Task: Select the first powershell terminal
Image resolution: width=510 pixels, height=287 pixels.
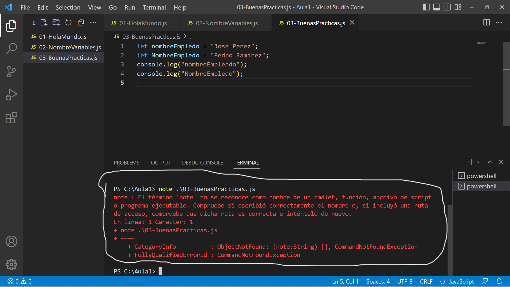Action: 481,176
